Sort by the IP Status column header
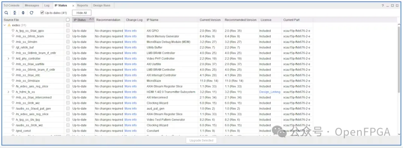The image size is (403, 148). point(83,20)
